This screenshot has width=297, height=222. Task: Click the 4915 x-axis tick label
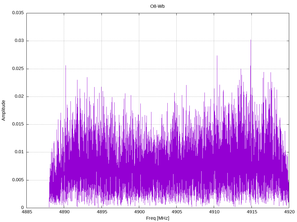[251, 212]
